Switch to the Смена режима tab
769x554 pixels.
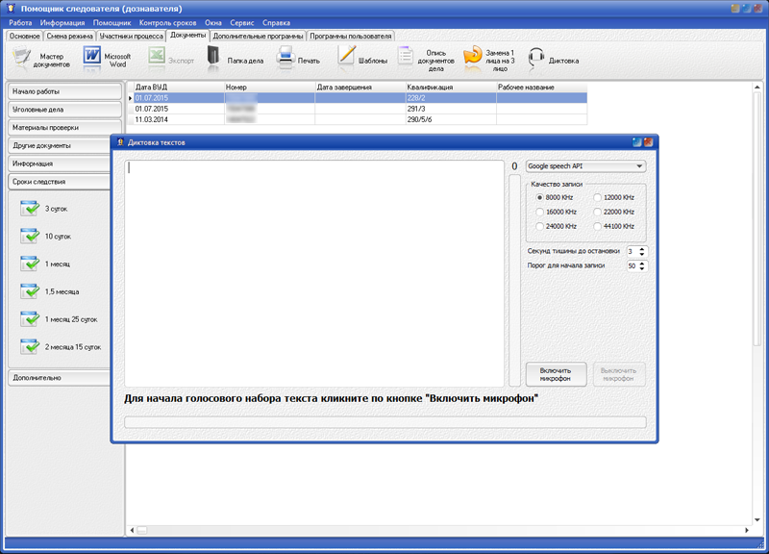(69, 36)
